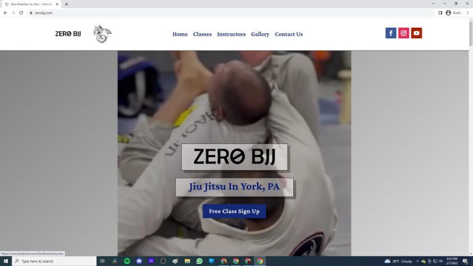Click the Free Class Sign Up button
Image resolution: width=473 pixels, height=266 pixels.
pos(235,211)
